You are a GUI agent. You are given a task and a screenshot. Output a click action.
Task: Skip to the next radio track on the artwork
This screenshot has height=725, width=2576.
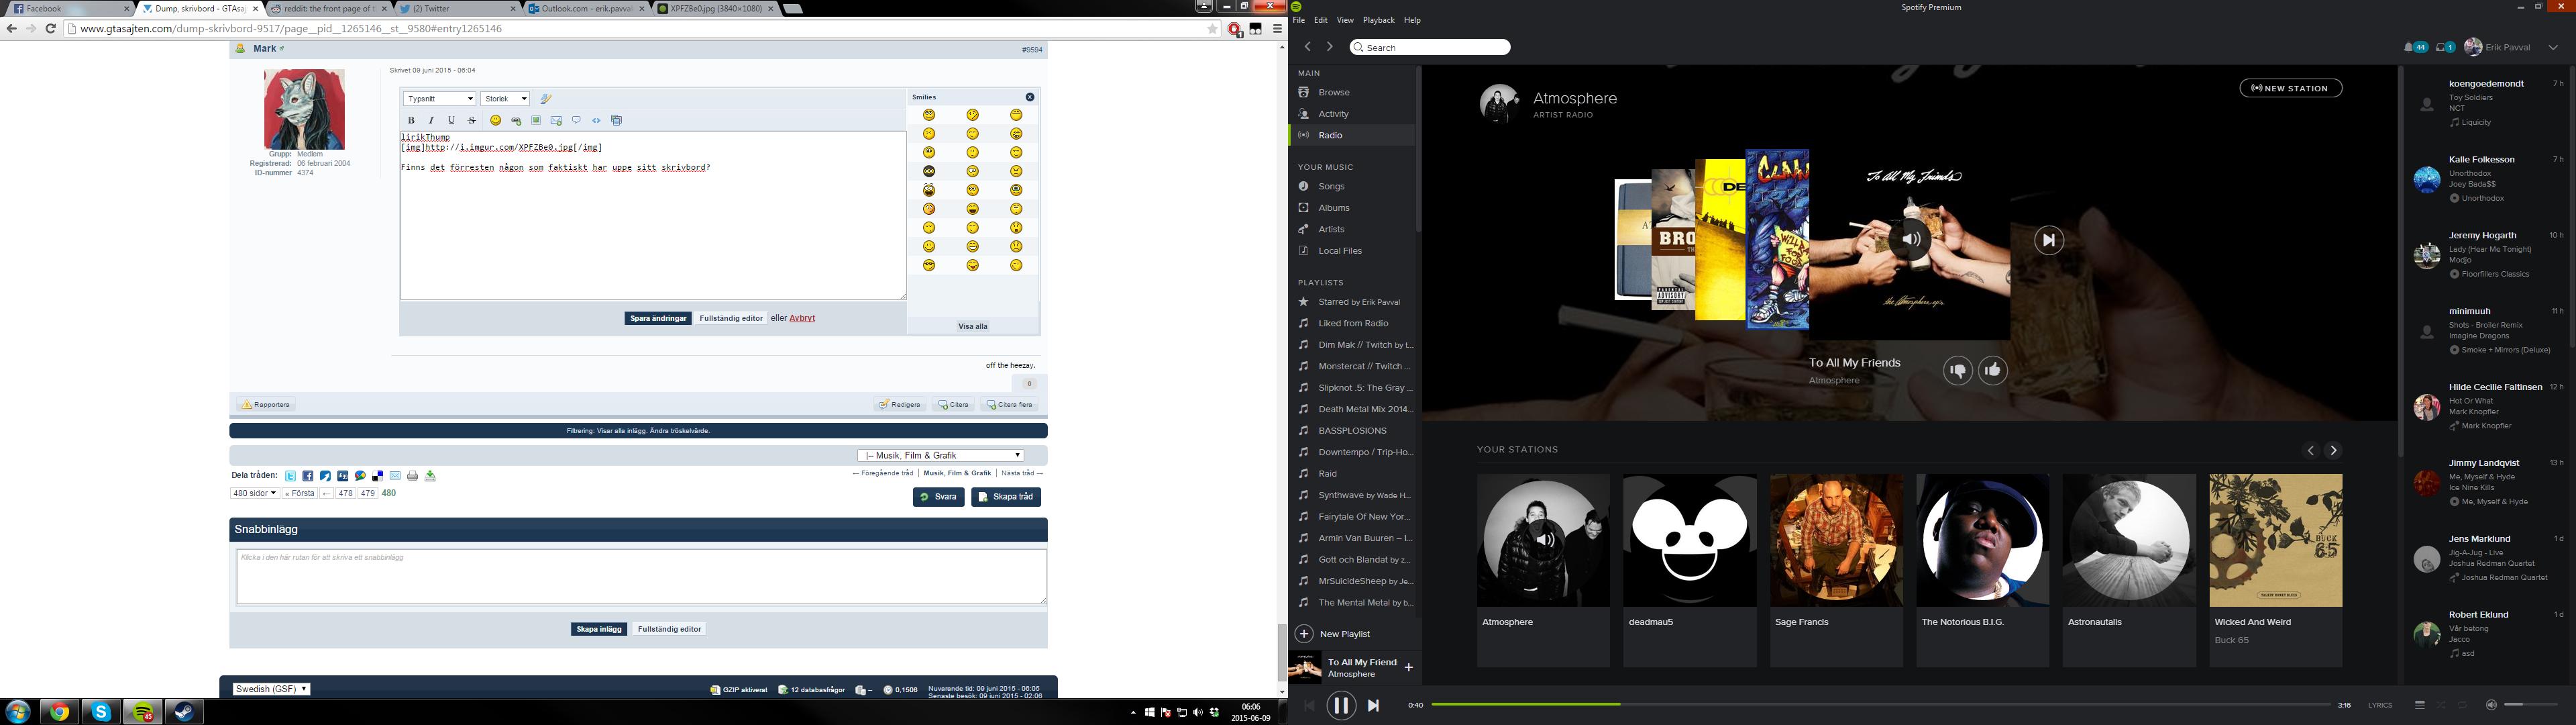point(2049,240)
